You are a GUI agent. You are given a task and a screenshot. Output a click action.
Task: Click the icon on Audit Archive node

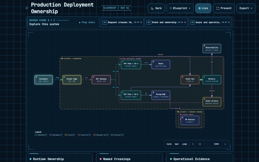click(204, 99)
